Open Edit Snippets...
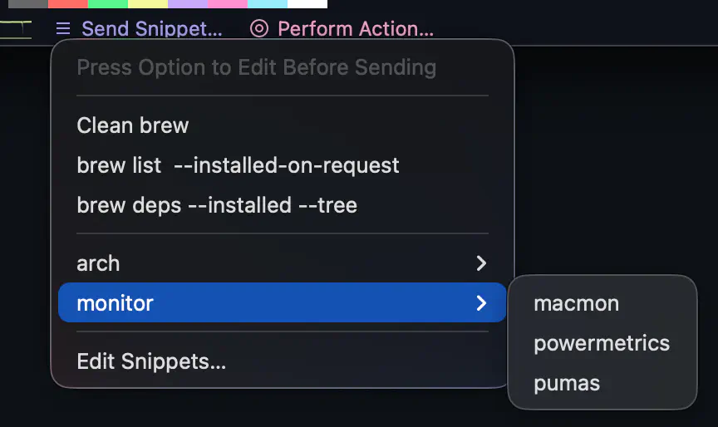 point(151,361)
